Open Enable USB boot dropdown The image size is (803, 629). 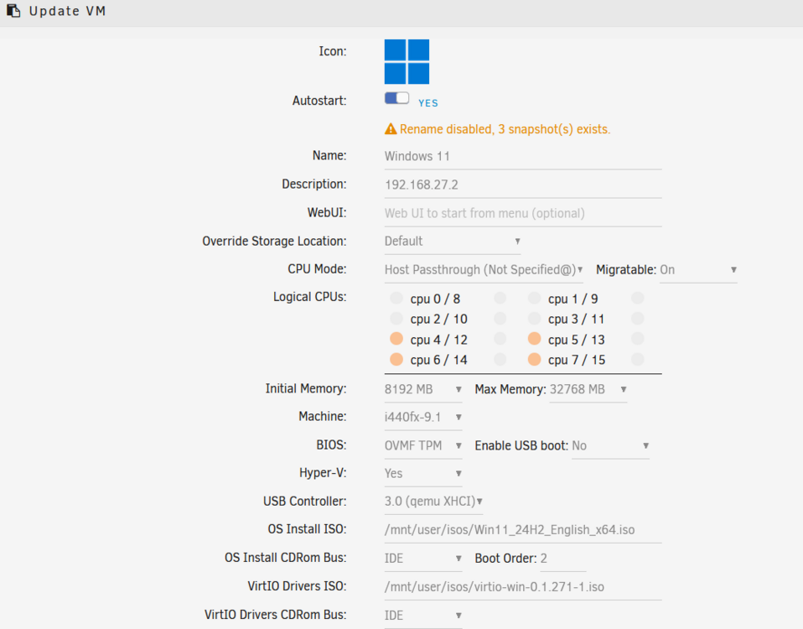click(x=610, y=445)
